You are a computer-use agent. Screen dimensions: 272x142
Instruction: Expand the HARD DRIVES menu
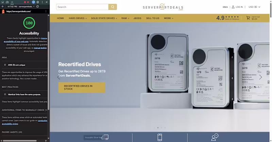[x=78, y=18]
